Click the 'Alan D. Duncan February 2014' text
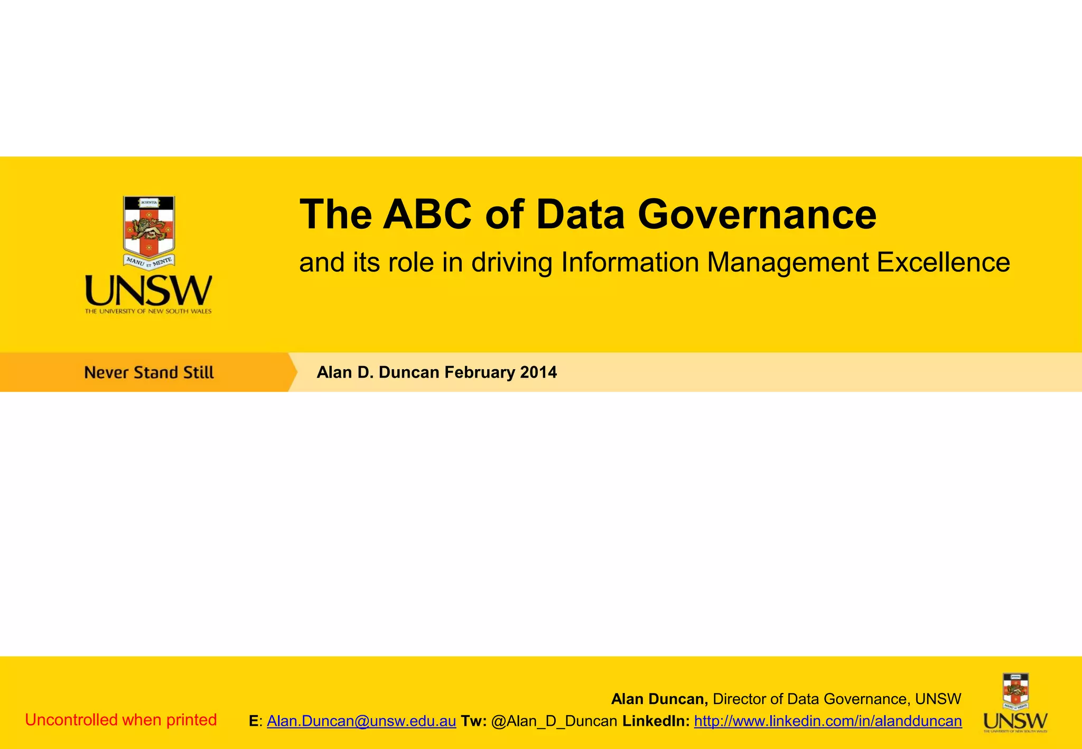Image resolution: width=1082 pixels, height=749 pixels. [x=436, y=372]
